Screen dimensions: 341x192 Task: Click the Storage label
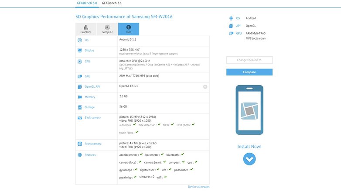(89, 107)
